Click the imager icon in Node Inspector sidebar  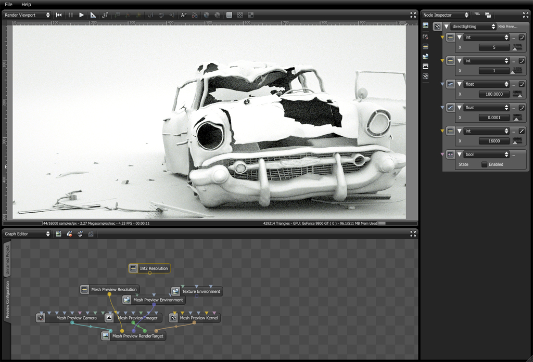click(425, 66)
